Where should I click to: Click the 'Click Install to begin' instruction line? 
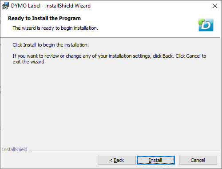click(x=51, y=45)
